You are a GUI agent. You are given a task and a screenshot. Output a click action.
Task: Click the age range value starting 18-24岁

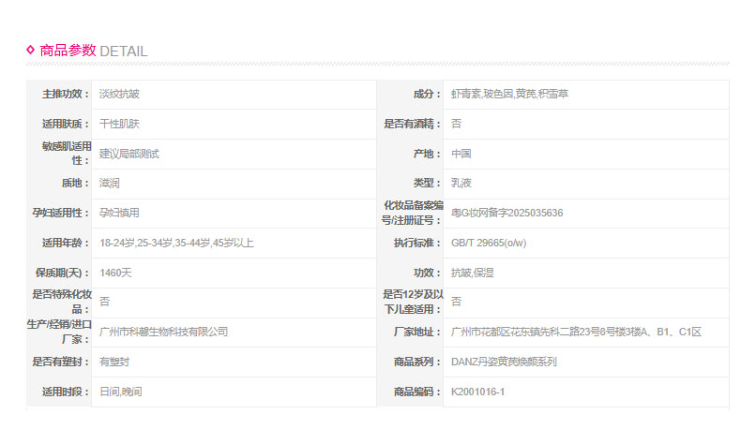click(176, 243)
